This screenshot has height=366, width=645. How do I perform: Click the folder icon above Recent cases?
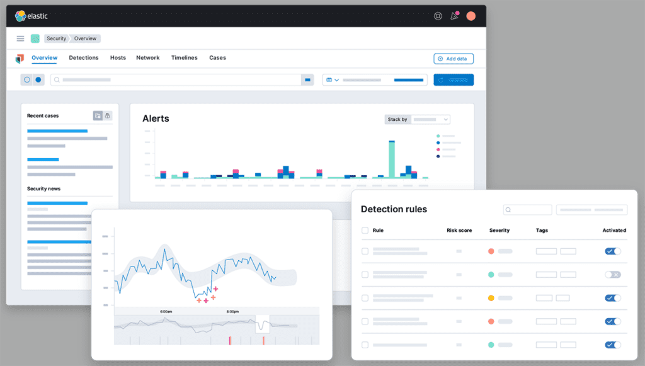pos(98,115)
